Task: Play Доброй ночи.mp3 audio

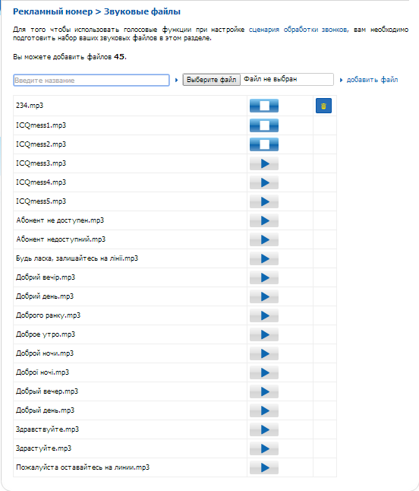Action: click(x=264, y=353)
